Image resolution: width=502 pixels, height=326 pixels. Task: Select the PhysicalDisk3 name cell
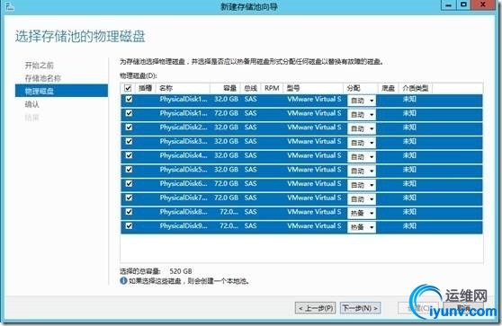coord(184,141)
